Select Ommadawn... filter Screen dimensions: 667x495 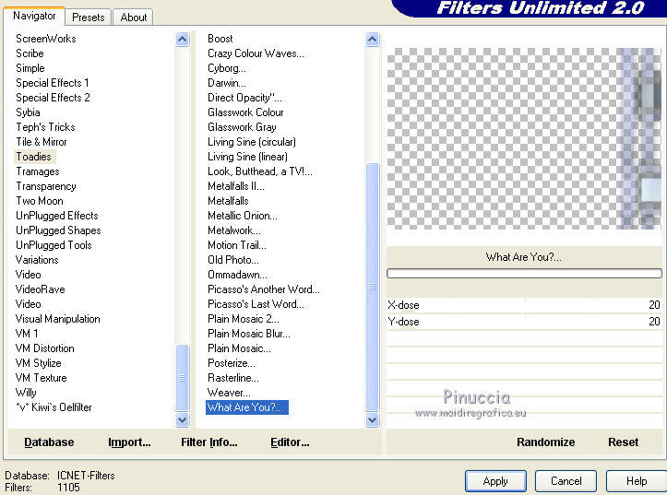point(237,275)
